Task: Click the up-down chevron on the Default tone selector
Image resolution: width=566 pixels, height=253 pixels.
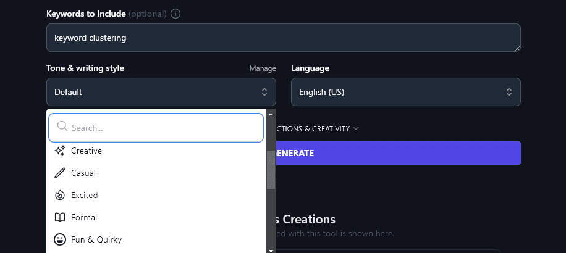Action: click(264, 92)
